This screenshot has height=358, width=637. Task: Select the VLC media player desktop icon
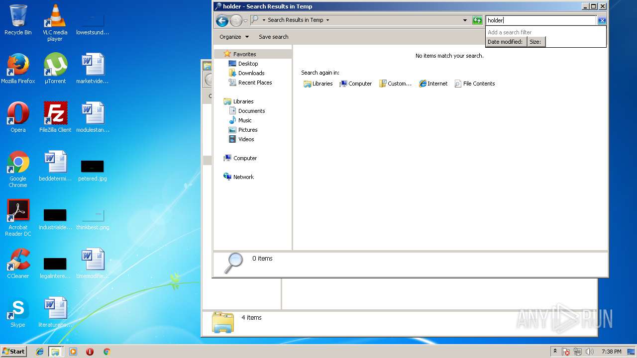[55, 22]
